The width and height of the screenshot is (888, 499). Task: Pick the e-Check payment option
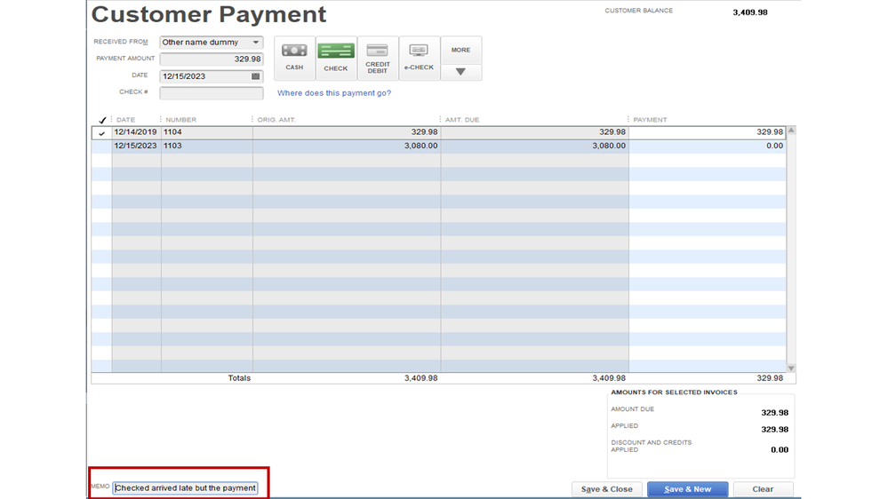419,58
